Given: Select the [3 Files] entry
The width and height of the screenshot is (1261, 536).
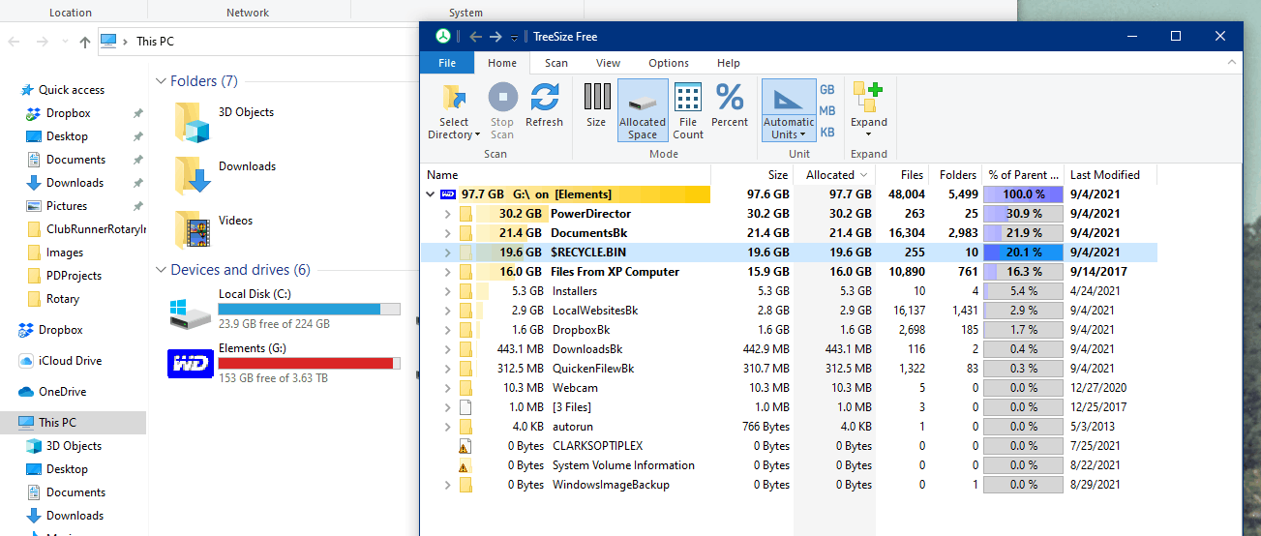Looking at the screenshot, I should [790, 407].
